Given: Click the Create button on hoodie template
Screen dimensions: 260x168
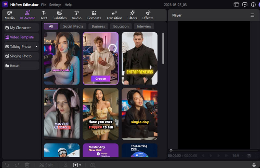Looking at the screenshot, I should pyautogui.click(x=100, y=79).
